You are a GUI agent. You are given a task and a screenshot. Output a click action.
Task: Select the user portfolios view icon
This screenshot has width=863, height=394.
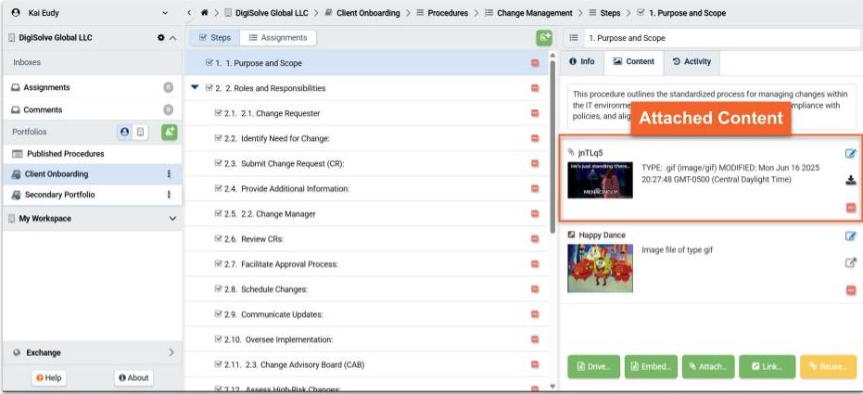pos(124,132)
